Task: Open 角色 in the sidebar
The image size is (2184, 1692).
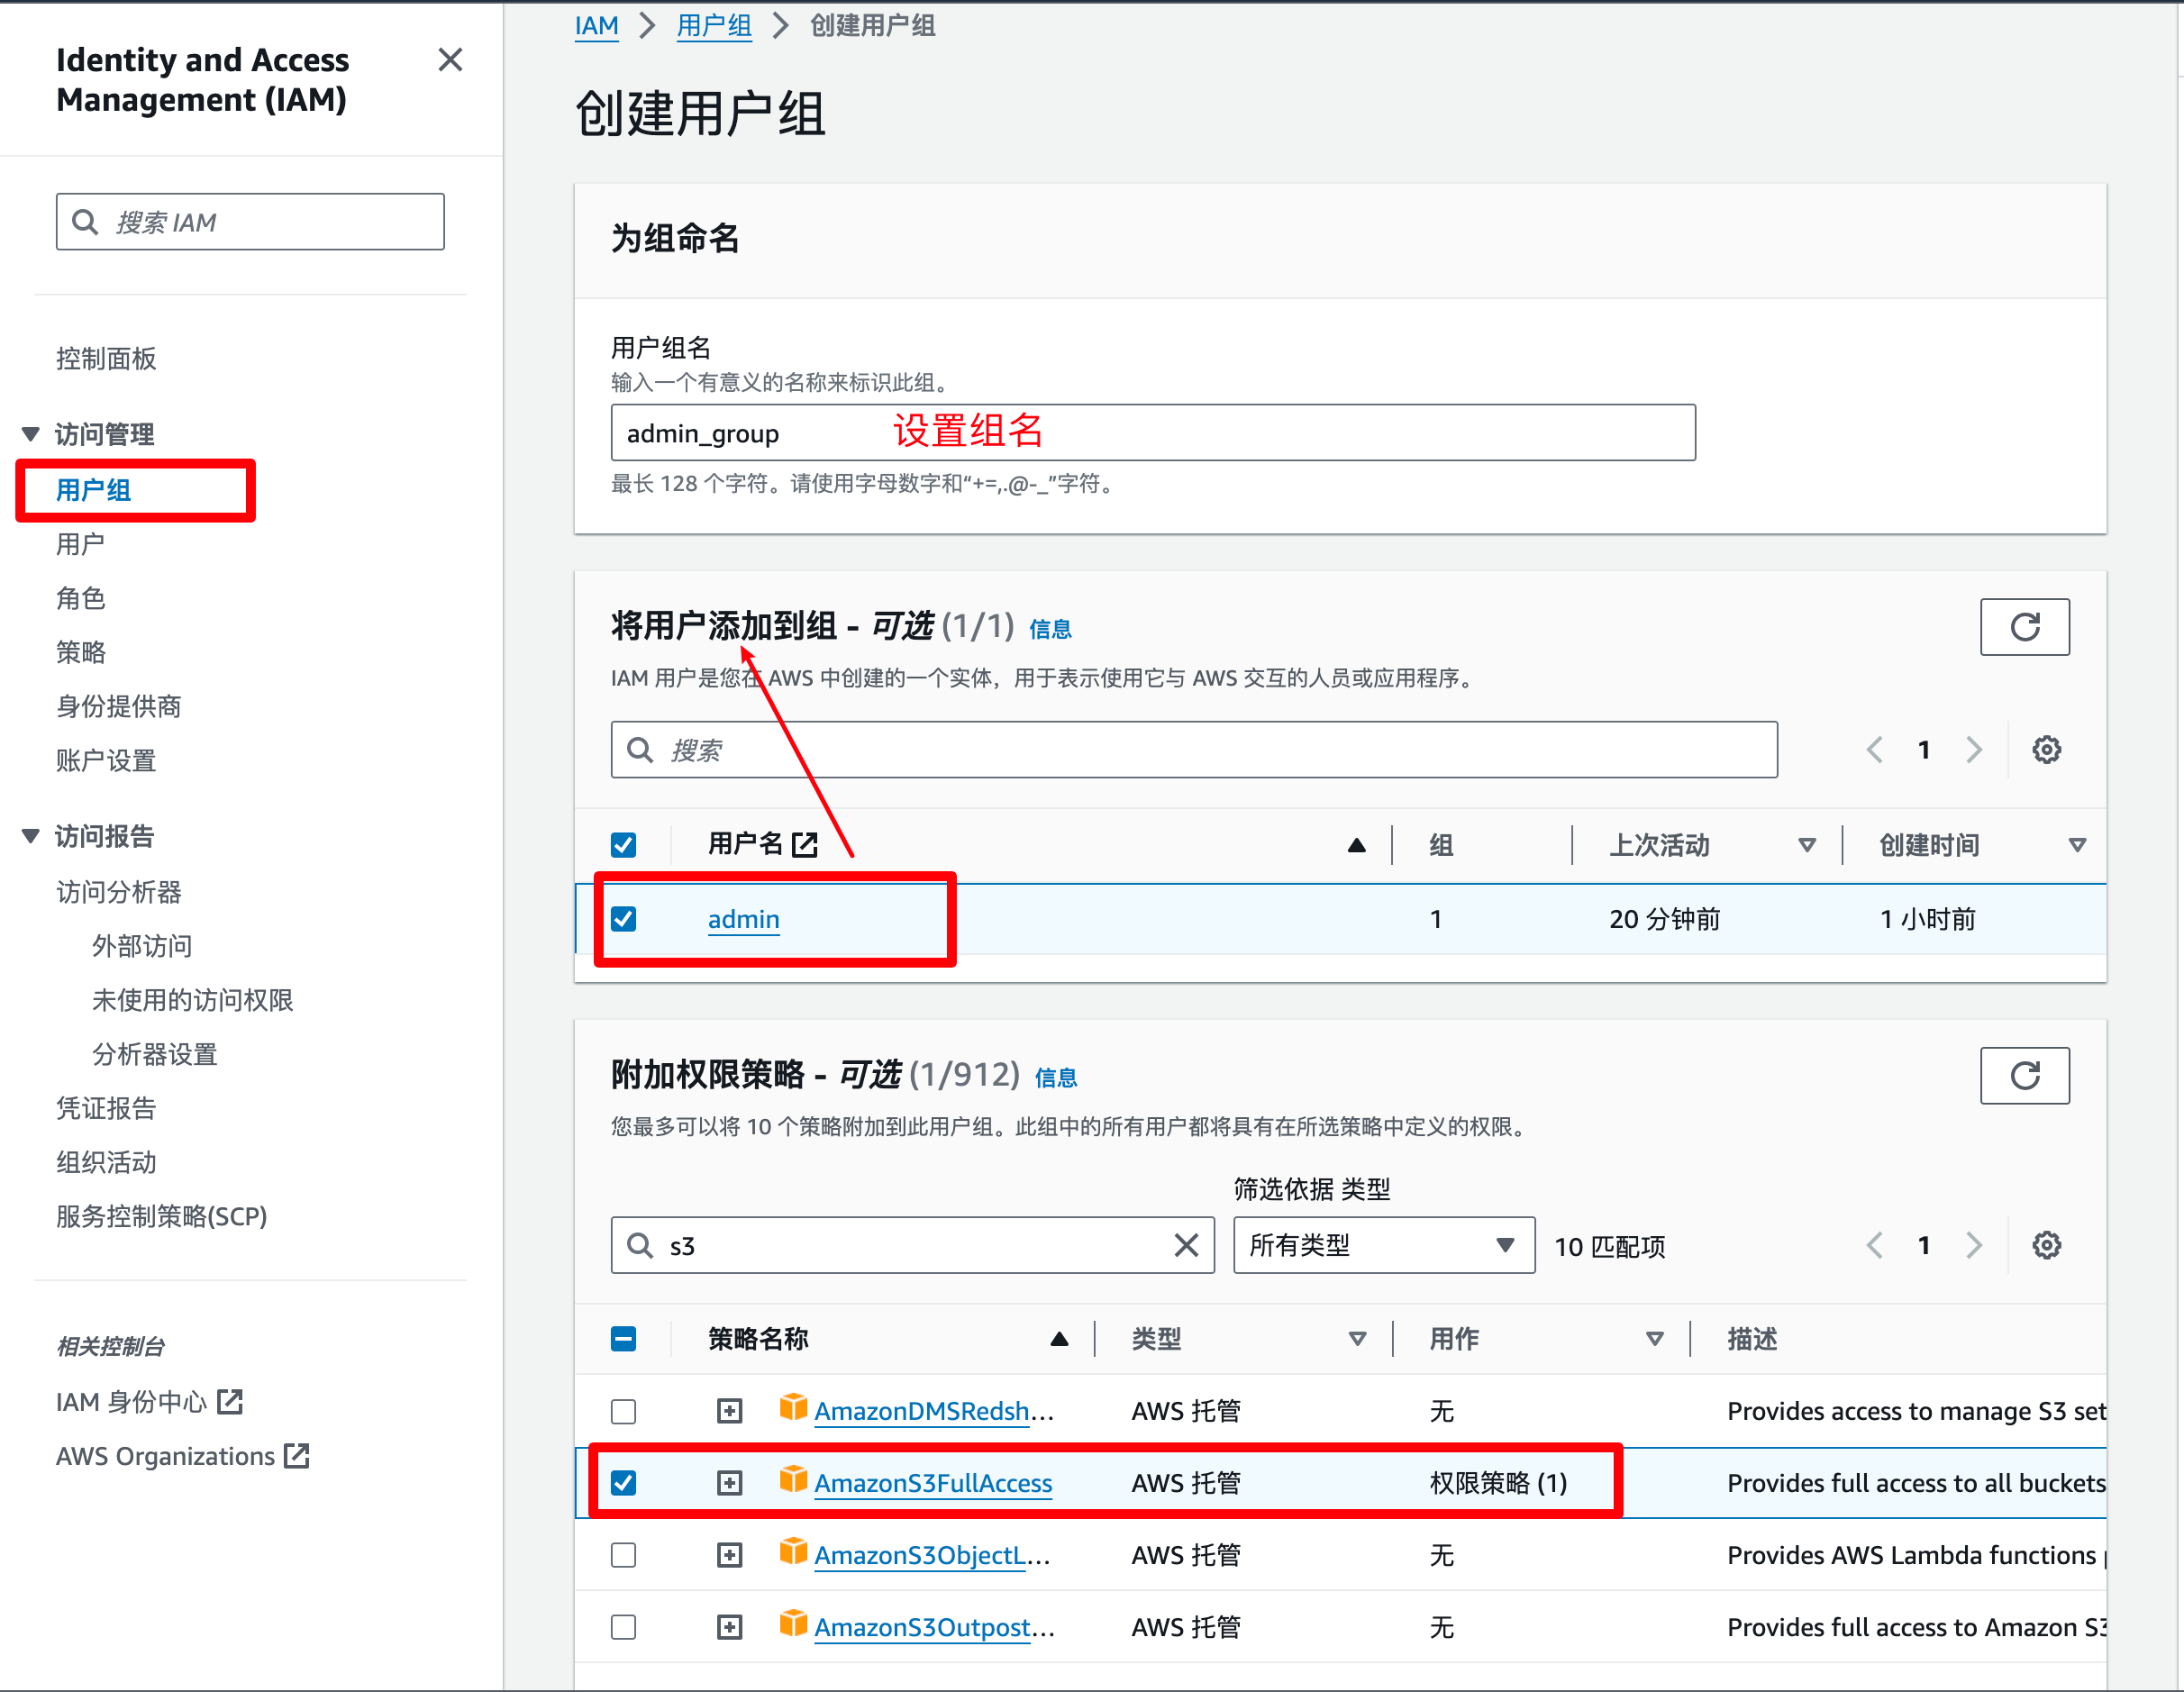Action: (x=80, y=598)
